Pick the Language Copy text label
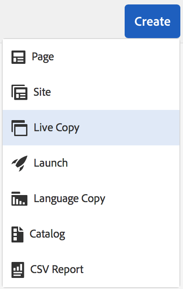The image size is (183, 289). coord(69,199)
